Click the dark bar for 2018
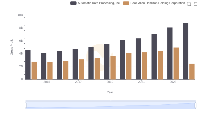 91,63
